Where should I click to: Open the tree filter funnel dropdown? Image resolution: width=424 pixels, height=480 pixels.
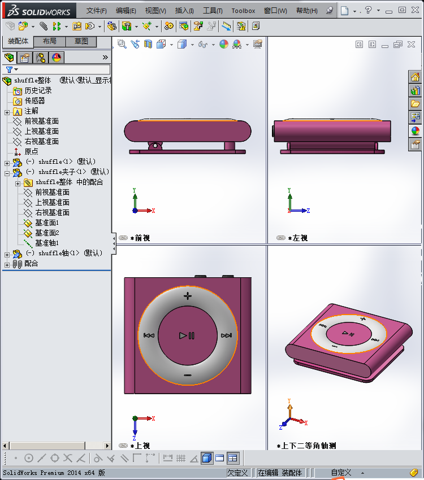point(12,70)
